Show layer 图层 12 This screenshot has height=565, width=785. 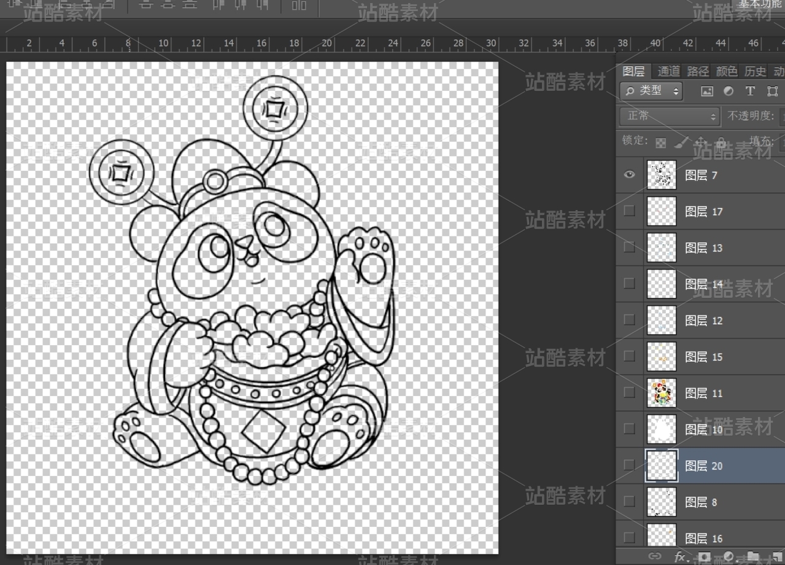point(629,319)
